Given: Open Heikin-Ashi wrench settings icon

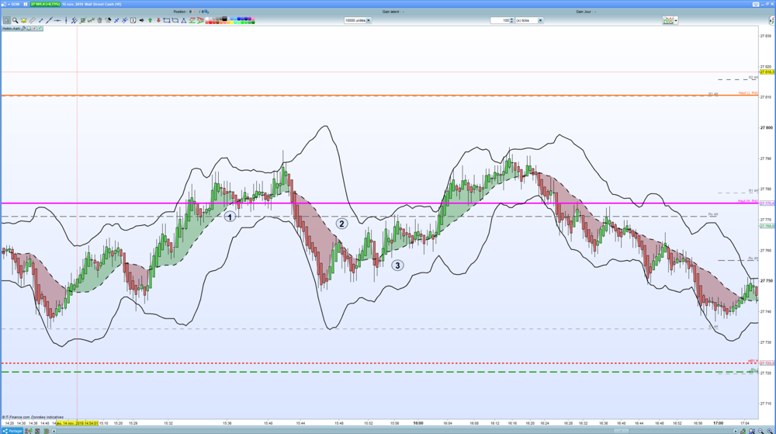Looking at the screenshot, I should coord(23,28).
